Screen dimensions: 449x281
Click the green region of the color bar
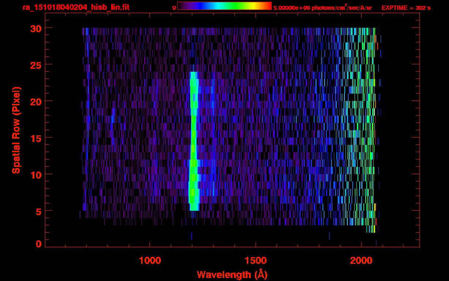coord(239,6)
